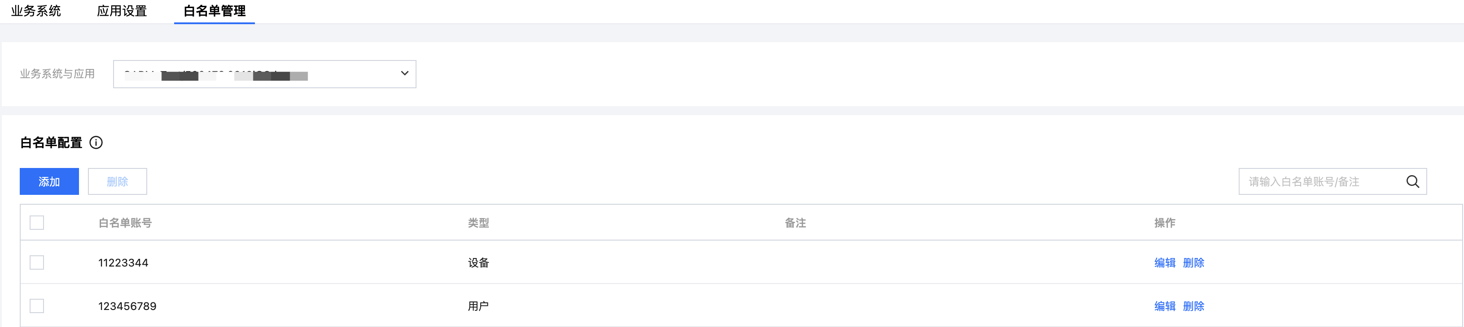
Task: Click the 类型 column header
Action: [478, 223]
